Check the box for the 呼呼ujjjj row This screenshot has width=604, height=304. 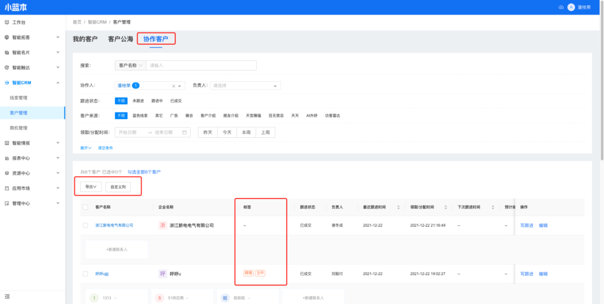[86, 274]
